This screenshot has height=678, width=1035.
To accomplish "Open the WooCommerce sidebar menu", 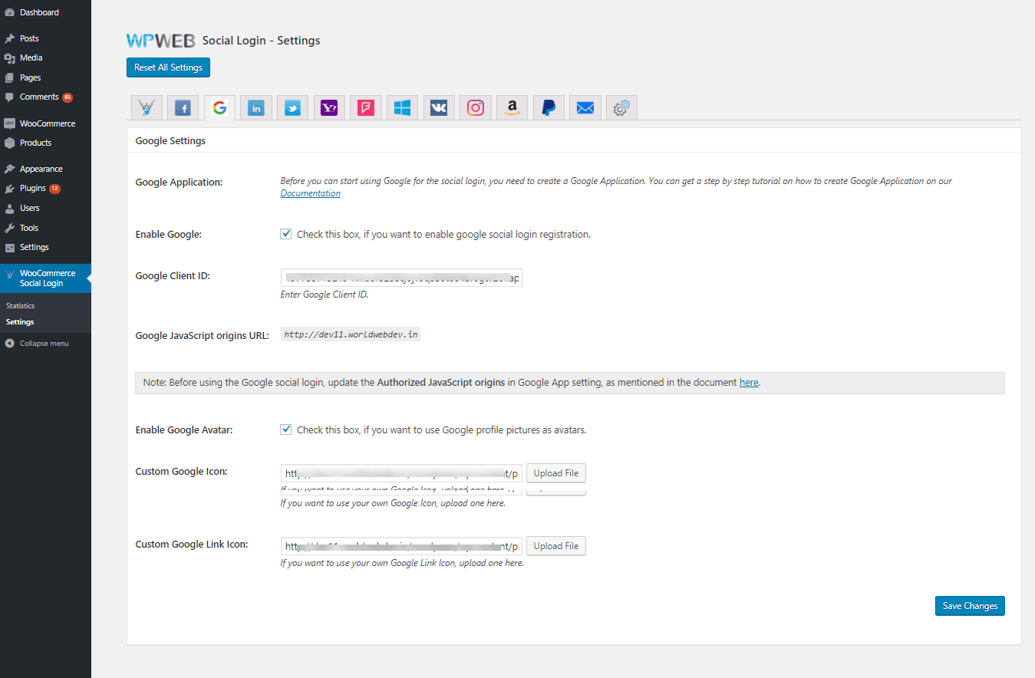I will tap(47, 123).
